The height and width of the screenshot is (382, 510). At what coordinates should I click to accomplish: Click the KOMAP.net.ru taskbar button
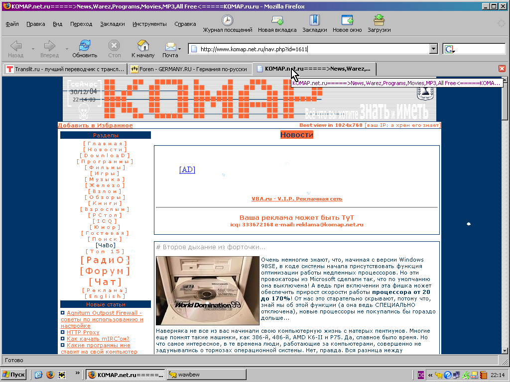(x=125, y=375)
